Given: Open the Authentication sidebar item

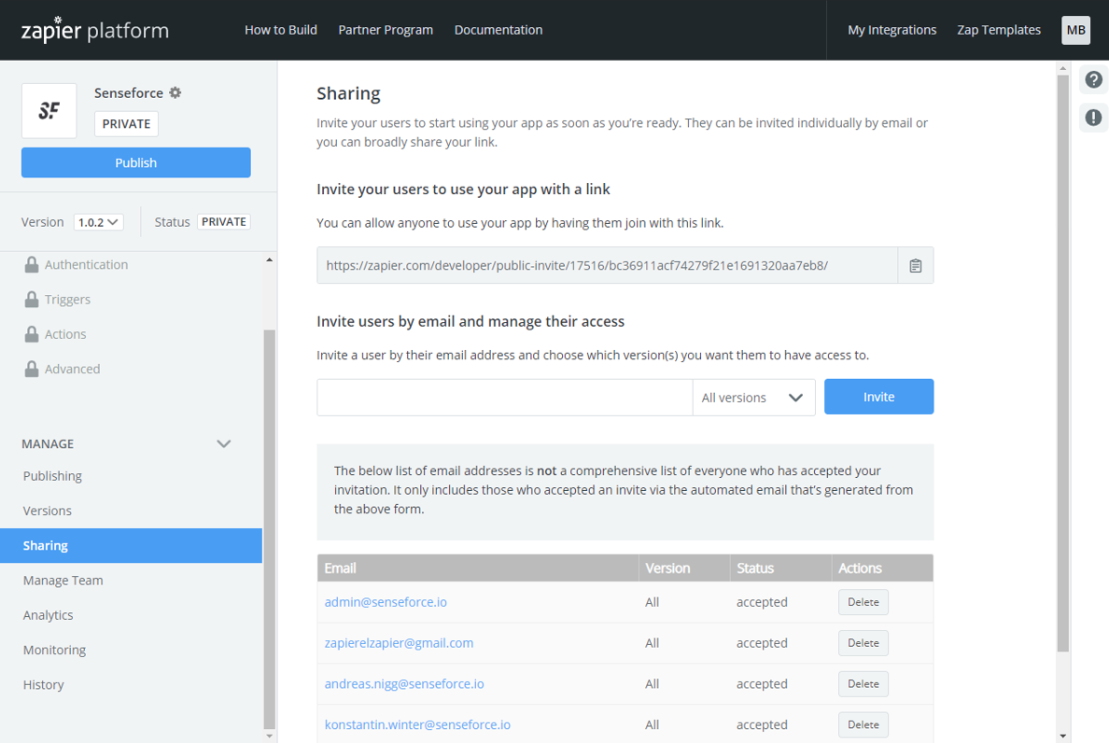Looking at the screenshot, I should coord(86,264).
